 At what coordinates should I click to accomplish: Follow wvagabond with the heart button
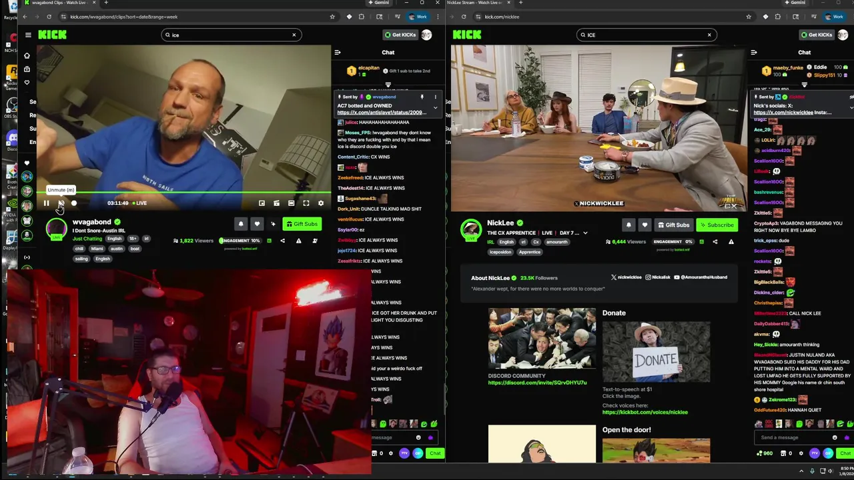pyautogui.click(x=257, y=224)
